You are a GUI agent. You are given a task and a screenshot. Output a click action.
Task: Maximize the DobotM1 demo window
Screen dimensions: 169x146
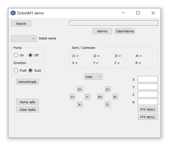pyautogui.click(x=138, y=13)
